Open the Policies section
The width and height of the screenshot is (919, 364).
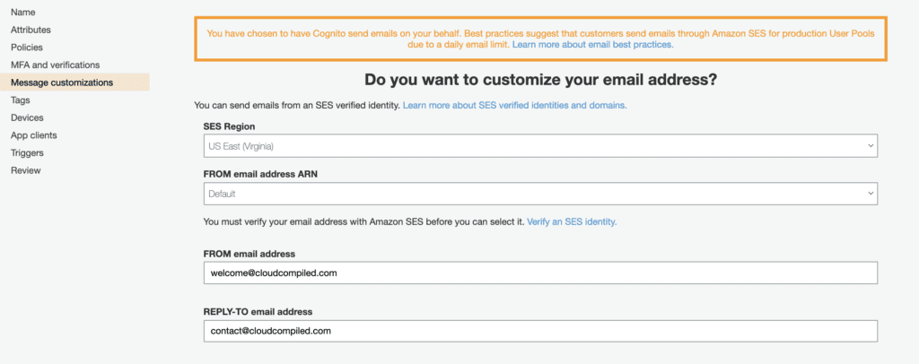pyautogui.click(x=27, y=48)
